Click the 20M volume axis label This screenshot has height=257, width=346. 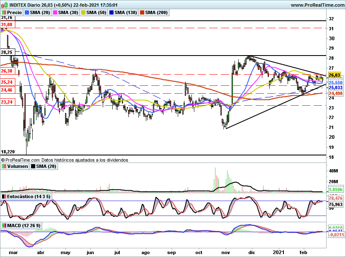(333, 182)
